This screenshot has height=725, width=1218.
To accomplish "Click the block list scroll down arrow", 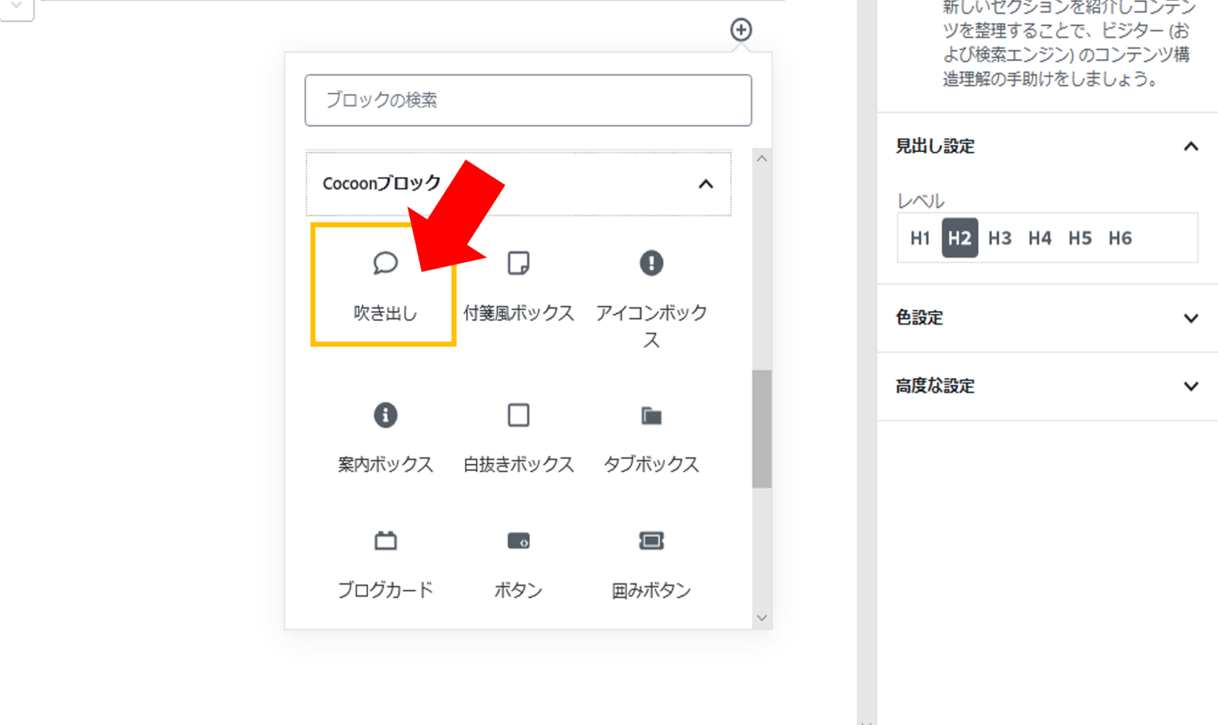I will point(762,618).
